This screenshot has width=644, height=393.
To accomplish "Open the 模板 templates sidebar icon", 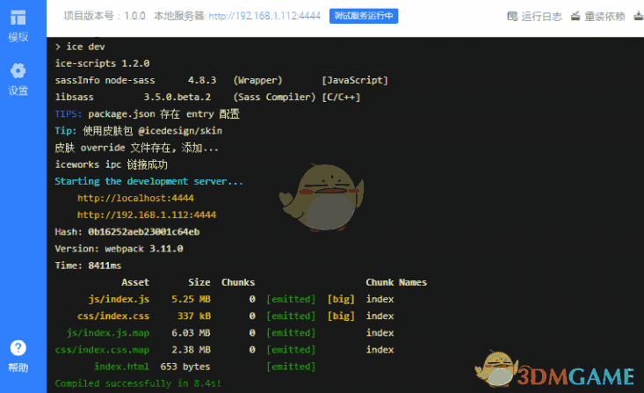I will tap(18, 18).
